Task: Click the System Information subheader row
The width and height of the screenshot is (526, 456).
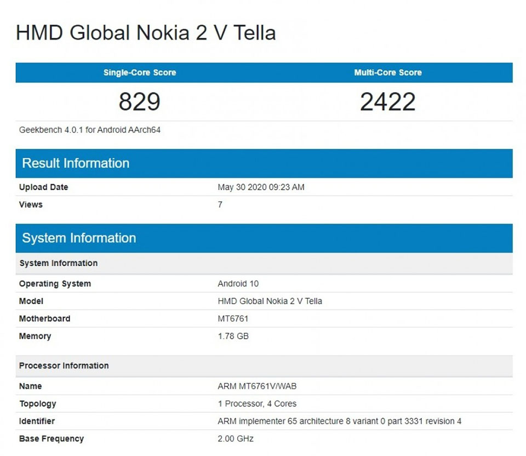Action: (59, 263)
